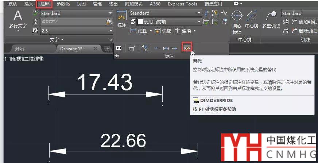318x163 pixels.
Task: Click the 查找文字 search input field
Action: coord(73,22)
